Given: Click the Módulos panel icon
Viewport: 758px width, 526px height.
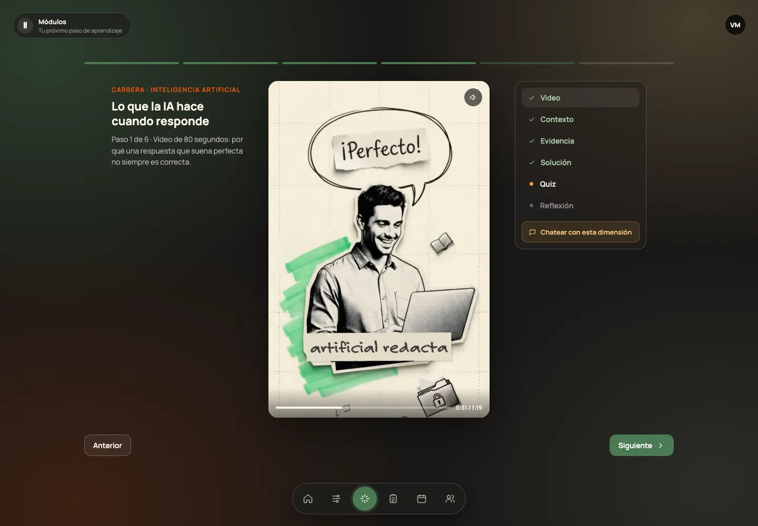Looking at the screenshot, I should [x=25, y=25].
